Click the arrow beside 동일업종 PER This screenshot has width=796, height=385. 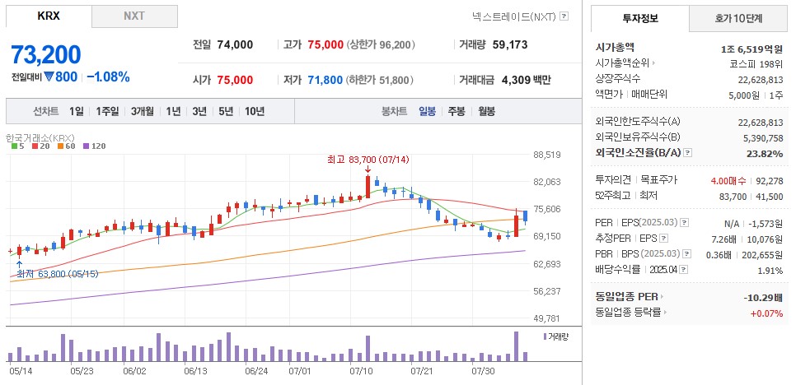pyautogui.click(x=662, y=297)
